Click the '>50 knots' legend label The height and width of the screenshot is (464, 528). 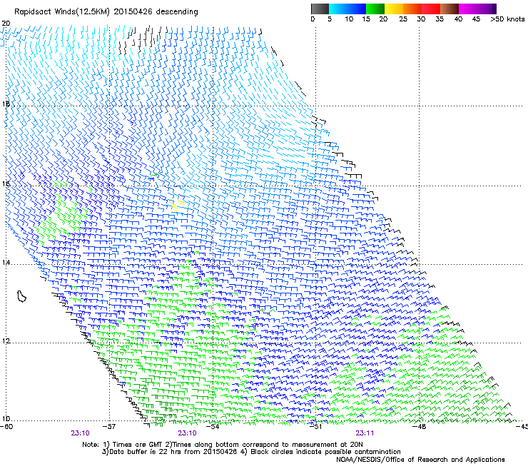click(507, 19)
